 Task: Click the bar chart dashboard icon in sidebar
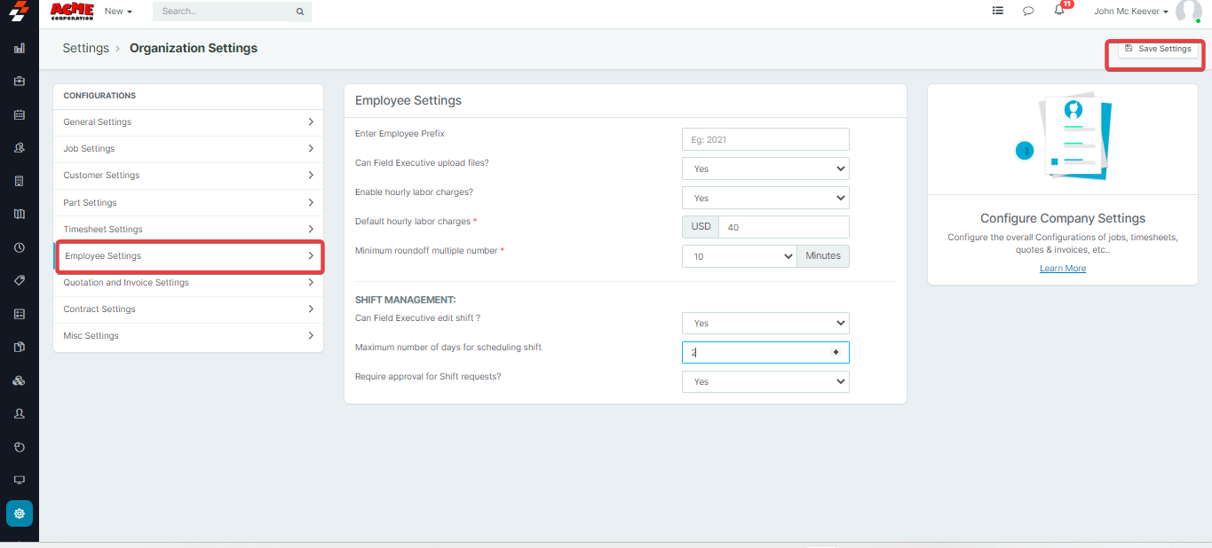tap(20, 49)
